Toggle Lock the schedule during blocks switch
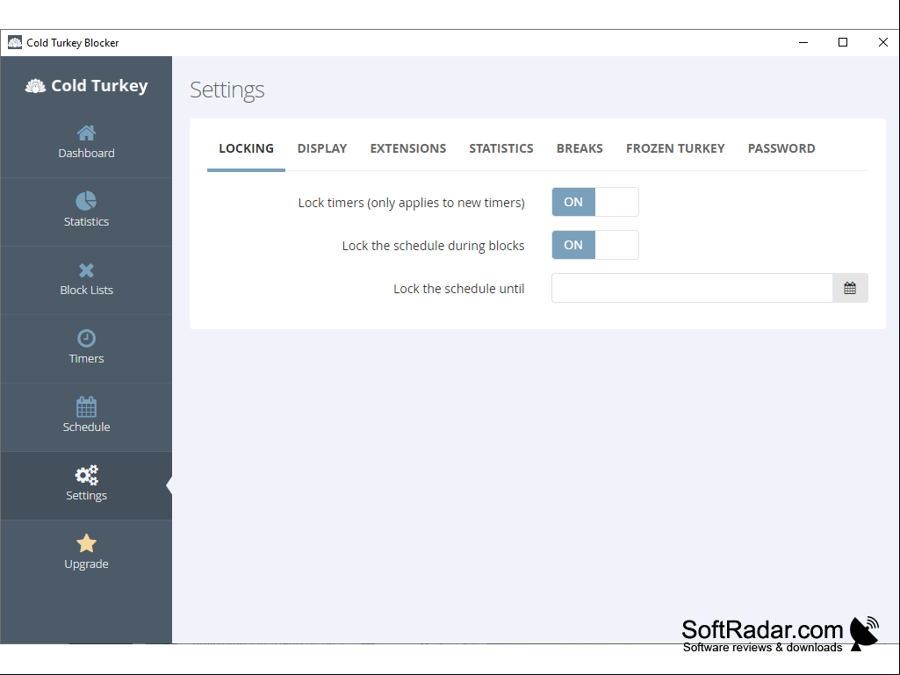 click(x=595, y=245)
